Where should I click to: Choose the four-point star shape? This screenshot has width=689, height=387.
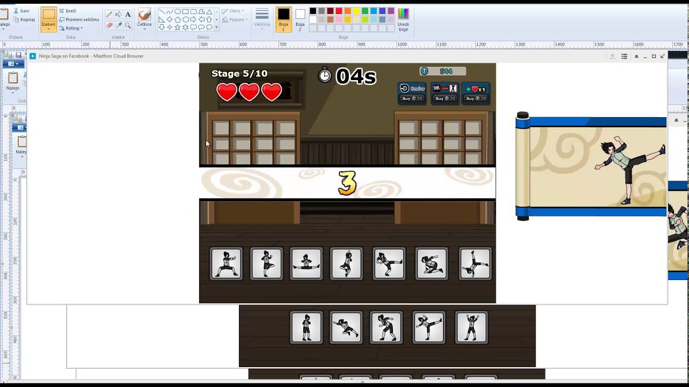point(170,27)
